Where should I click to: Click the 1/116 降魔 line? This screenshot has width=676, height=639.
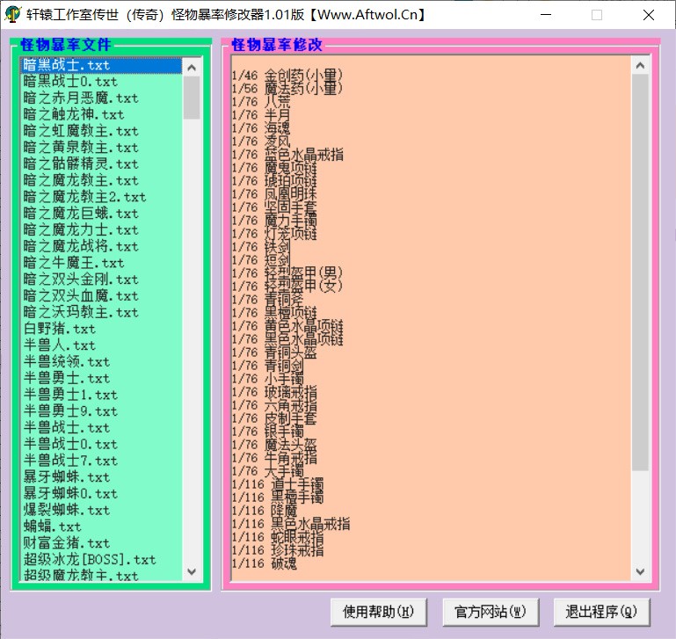coord(265,512)
